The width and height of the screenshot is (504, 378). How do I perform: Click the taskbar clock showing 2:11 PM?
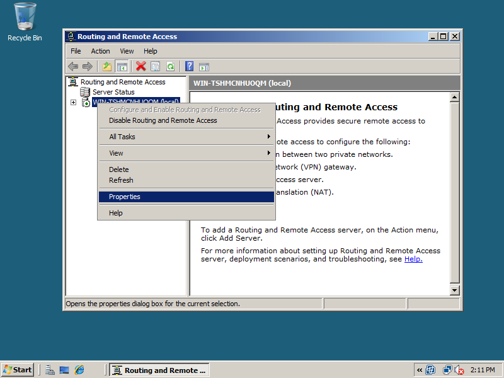(x=483, y=370)
